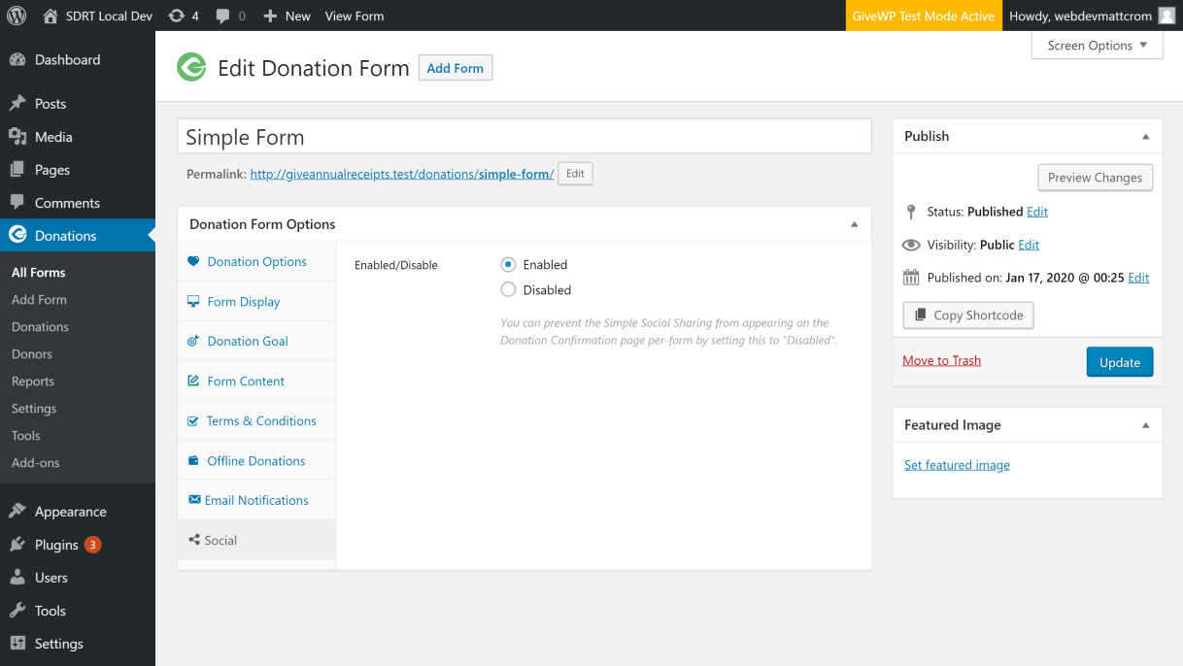
Task: Open the Add-ons submenu item
Action: [36, 462]
